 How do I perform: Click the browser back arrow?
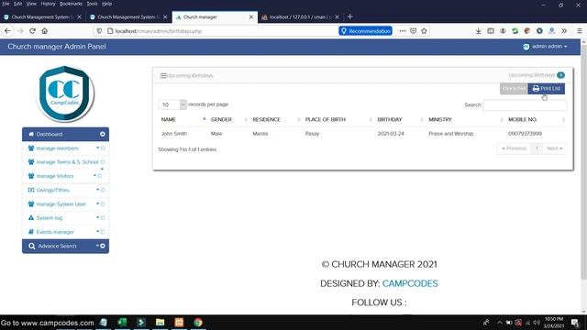coord(7,31)
